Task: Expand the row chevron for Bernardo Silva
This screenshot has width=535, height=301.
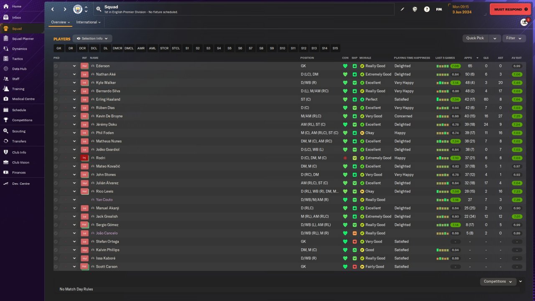Action: coord(74,91)
